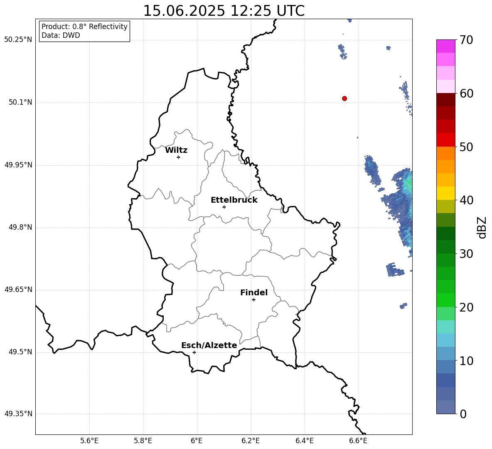Click the 49.5°N latitude label
This screenshot has height=449, width=492.
[x=20, y=352]
